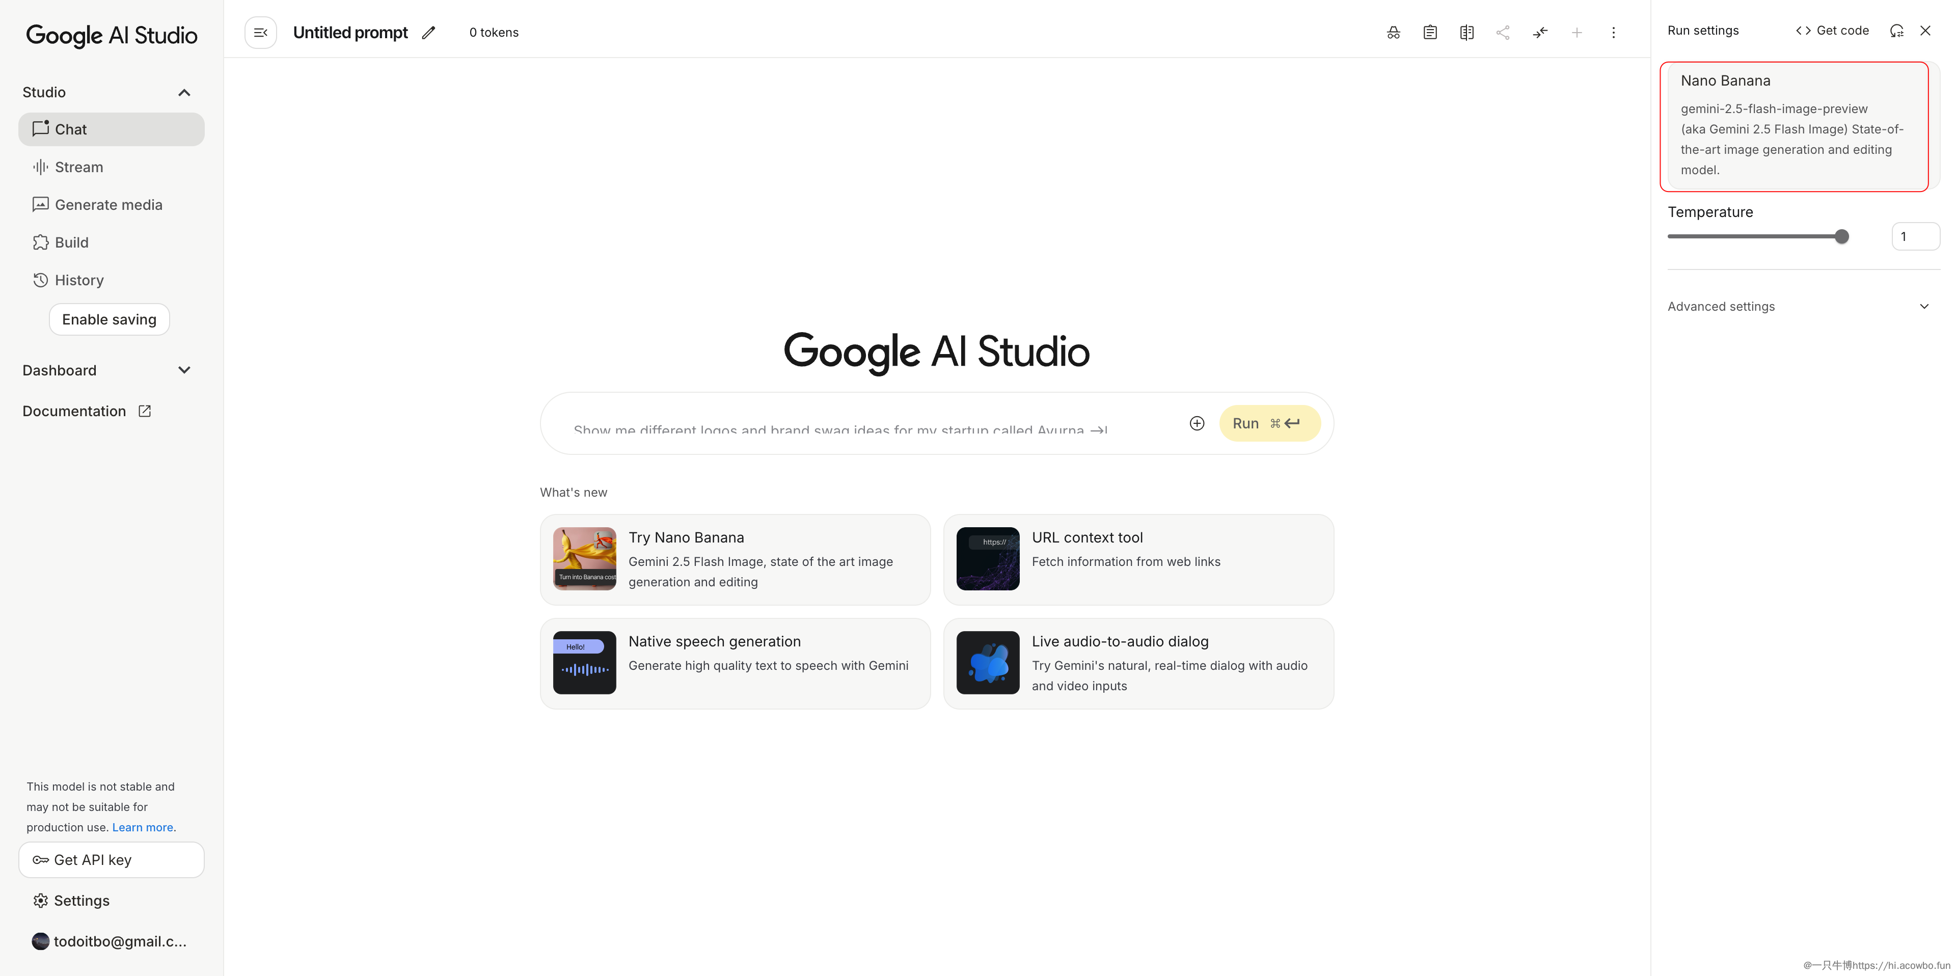Click the Try Nano Banana card thumbnail

point(584,558)
